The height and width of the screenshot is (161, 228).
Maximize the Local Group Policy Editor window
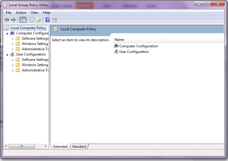[x=207, y=4]
